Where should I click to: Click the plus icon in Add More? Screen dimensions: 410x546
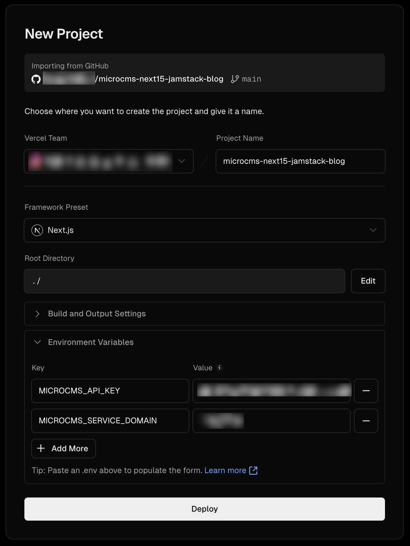click(x=41, y=448)
